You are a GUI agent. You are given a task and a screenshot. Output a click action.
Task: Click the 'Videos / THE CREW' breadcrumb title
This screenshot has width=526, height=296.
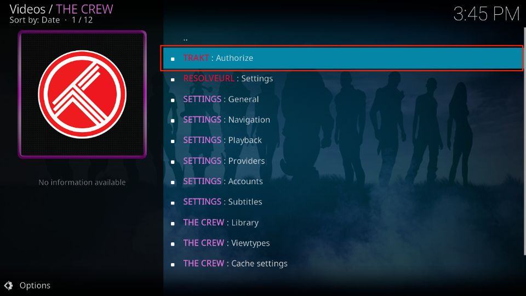coord(61,9)
